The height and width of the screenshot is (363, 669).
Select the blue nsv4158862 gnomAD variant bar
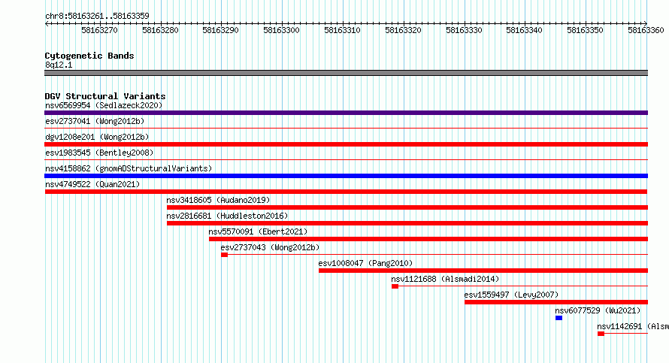click(x=346, y=176)
